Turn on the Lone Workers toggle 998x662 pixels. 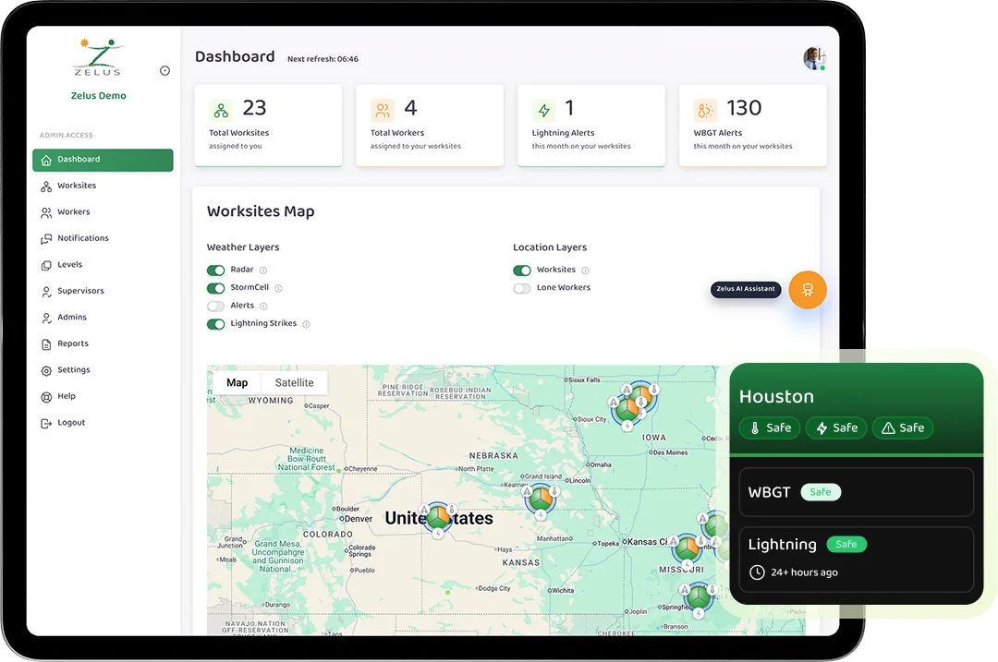point(522,288)
